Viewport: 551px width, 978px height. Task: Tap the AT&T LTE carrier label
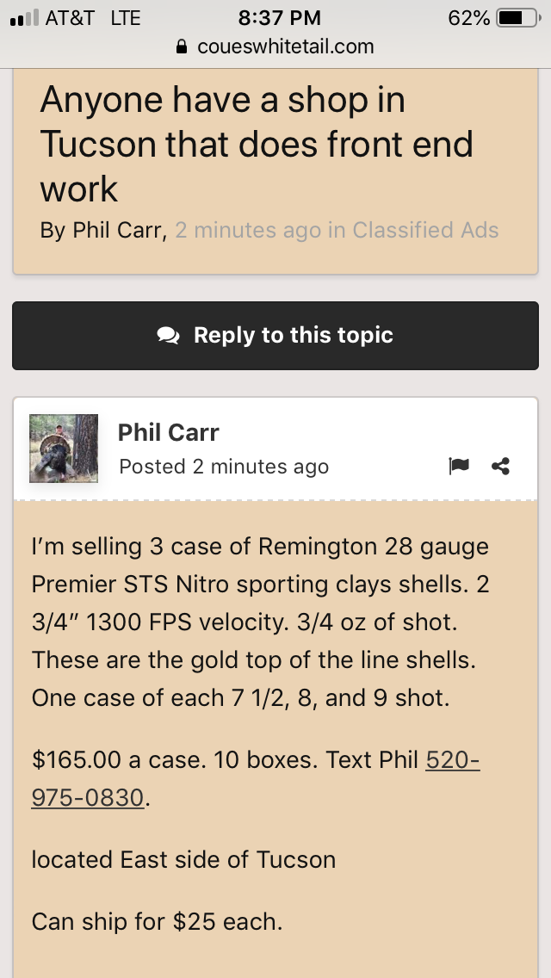tap(93, 18)
